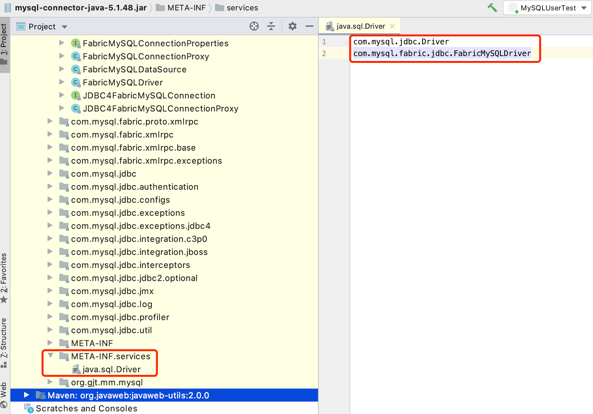Open the 2: Favorites tool window tab
The height and width of the screenshot is (414, 593).
[4, 278]
